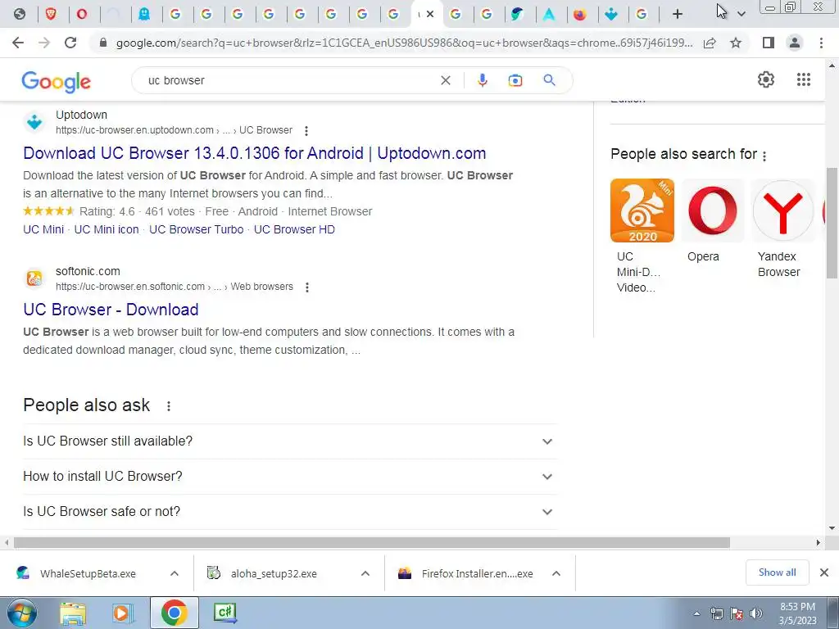
Task: Open the volume control in the tray
Action: [x=756, y=613]
